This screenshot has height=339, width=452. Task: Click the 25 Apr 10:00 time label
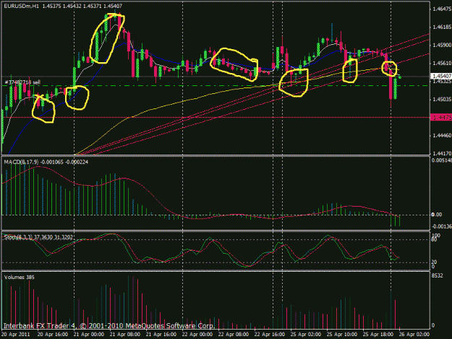(342, 335)
